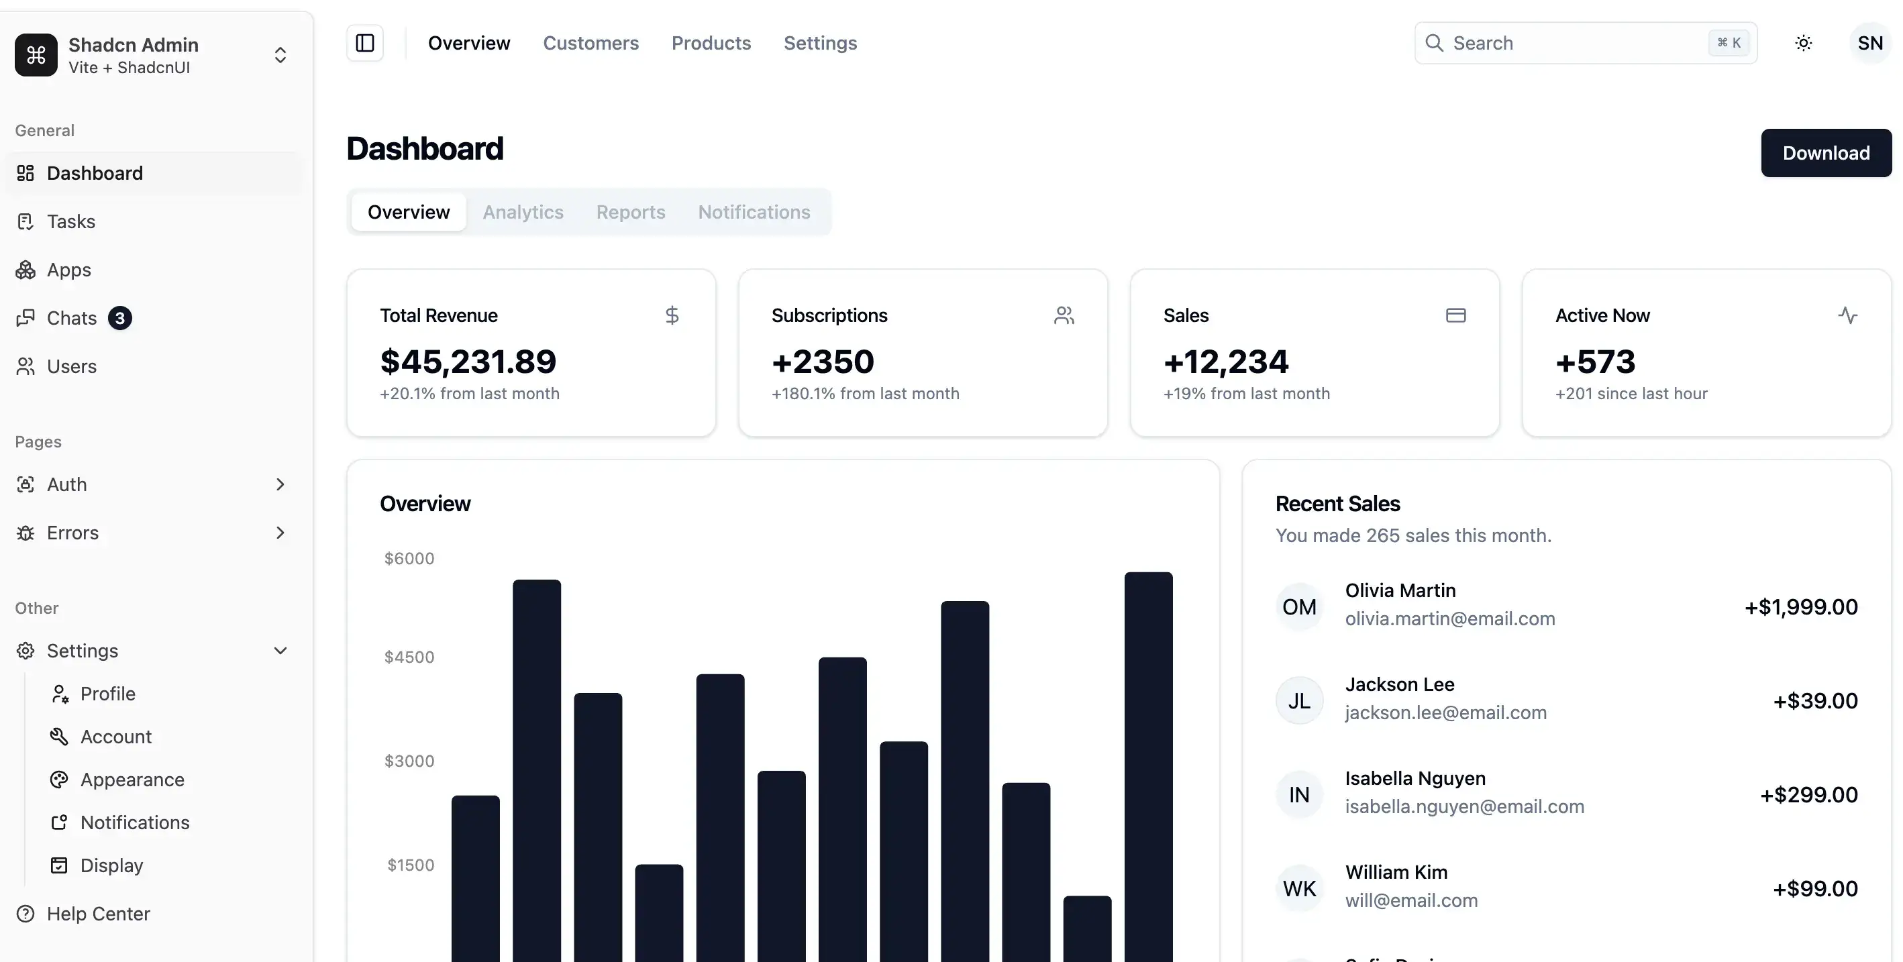The image size is (1903, 962).
Task: Click the Display browser-check icon
Action: click(x=59, y=865)
